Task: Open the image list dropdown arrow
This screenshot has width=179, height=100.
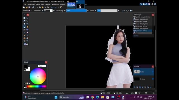Action: tap(86, 4)
